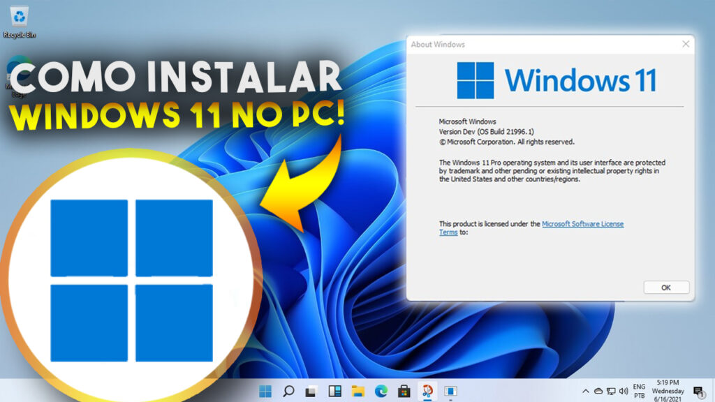Open the Widgets panel icon

coord(334,391)
